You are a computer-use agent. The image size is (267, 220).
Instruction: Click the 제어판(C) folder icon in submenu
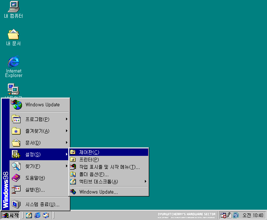(x=73, y=152)
